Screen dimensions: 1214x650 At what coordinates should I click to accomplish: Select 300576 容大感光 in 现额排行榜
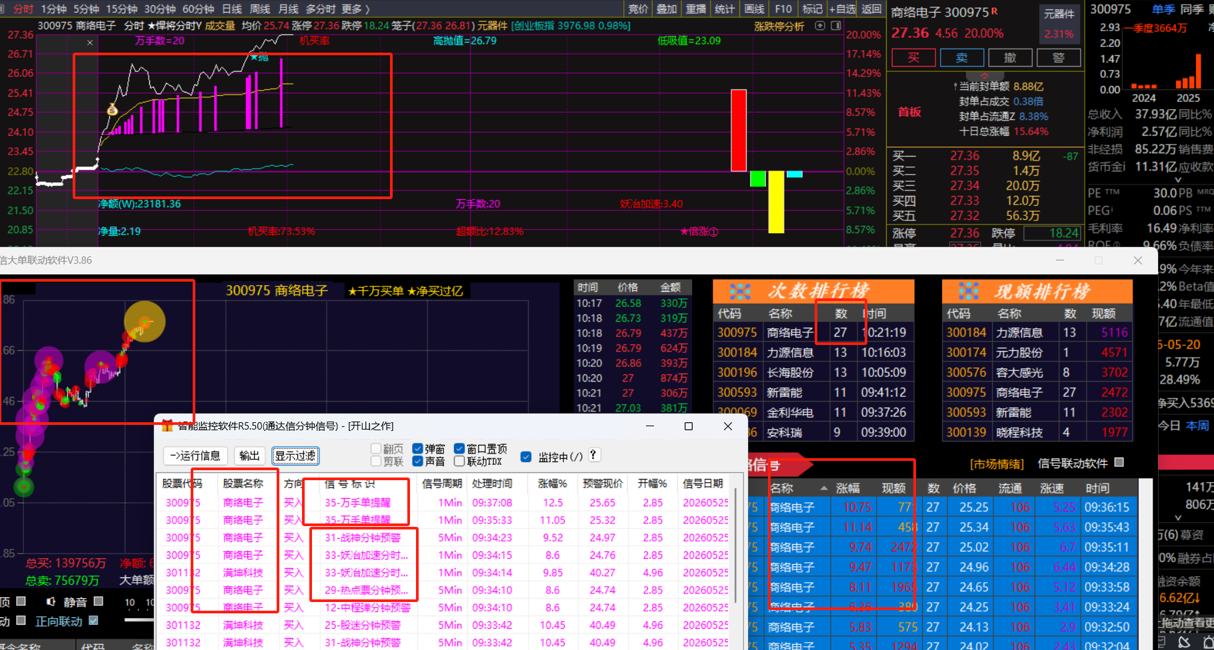(x=1037, y=372)
